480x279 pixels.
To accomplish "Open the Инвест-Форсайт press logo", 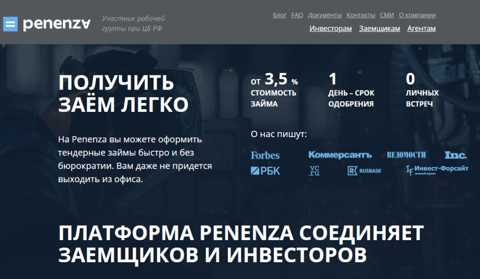I will click(437, 170).
